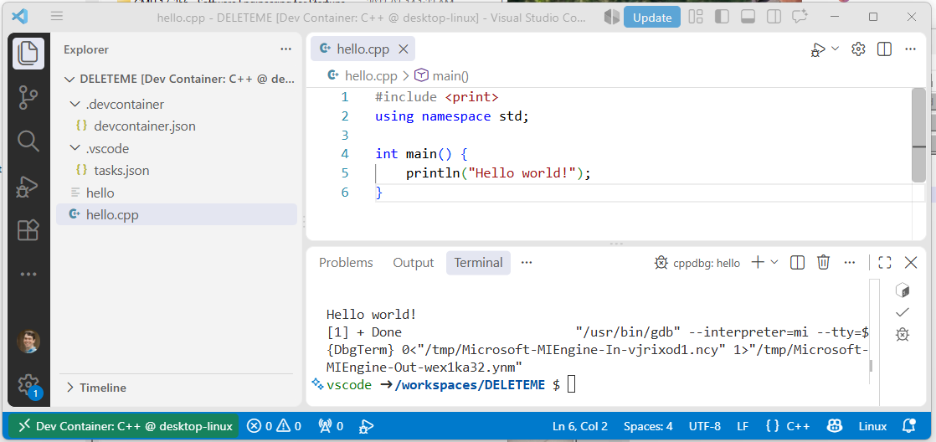Open the Search view in activity bar
The image size is (936, 442).
click(28, 141)
